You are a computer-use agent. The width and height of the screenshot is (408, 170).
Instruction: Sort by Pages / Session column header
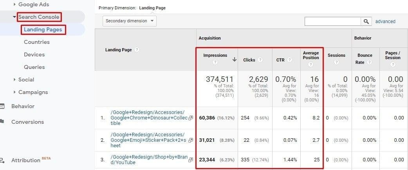point(393,55)
